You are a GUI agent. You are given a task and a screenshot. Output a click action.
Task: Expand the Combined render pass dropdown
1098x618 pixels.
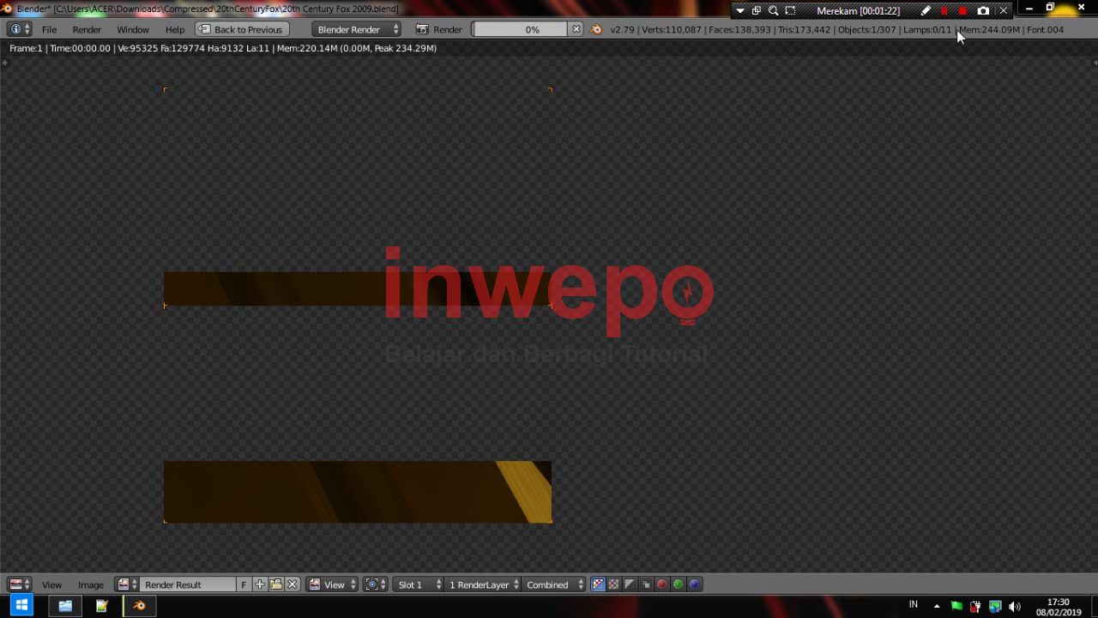coord(554,585)
